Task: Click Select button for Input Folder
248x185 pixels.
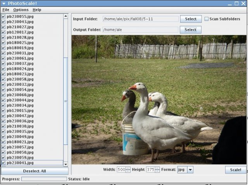Action: point(191,19)
